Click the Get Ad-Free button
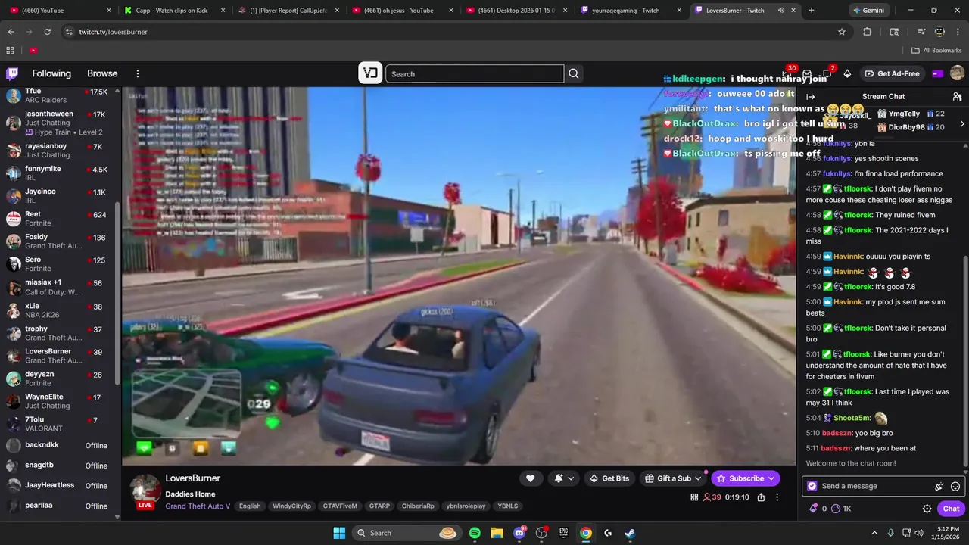 [x=893, y=73]
